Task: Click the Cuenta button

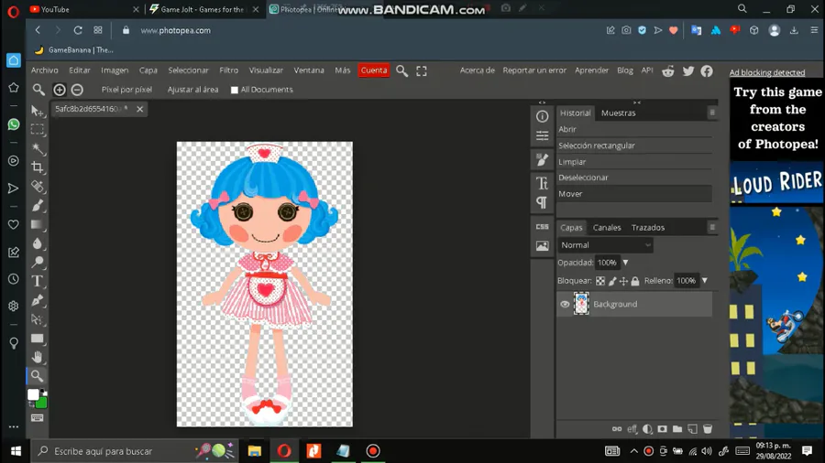Action: 374,70
